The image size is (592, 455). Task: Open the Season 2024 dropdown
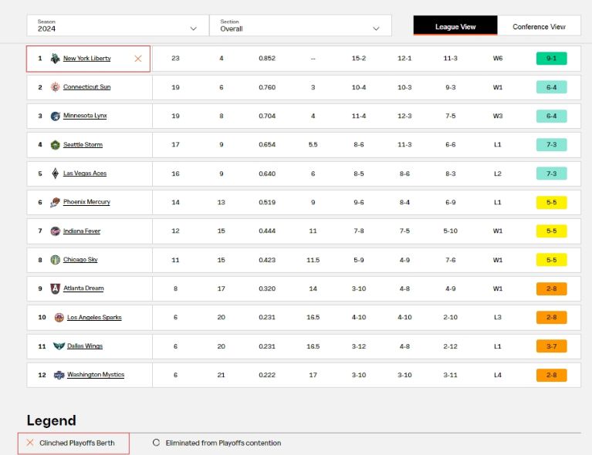118,25
